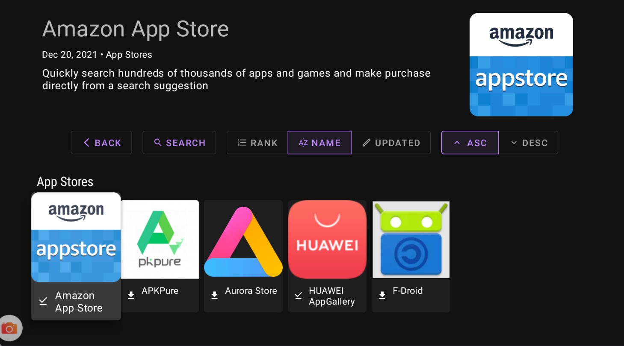Click installed checkmark beside HUAWEI AppGallery

point(299,295)
